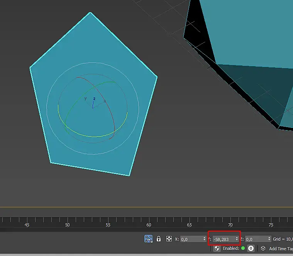Click the green Enabled status indicator

point(243,249)
